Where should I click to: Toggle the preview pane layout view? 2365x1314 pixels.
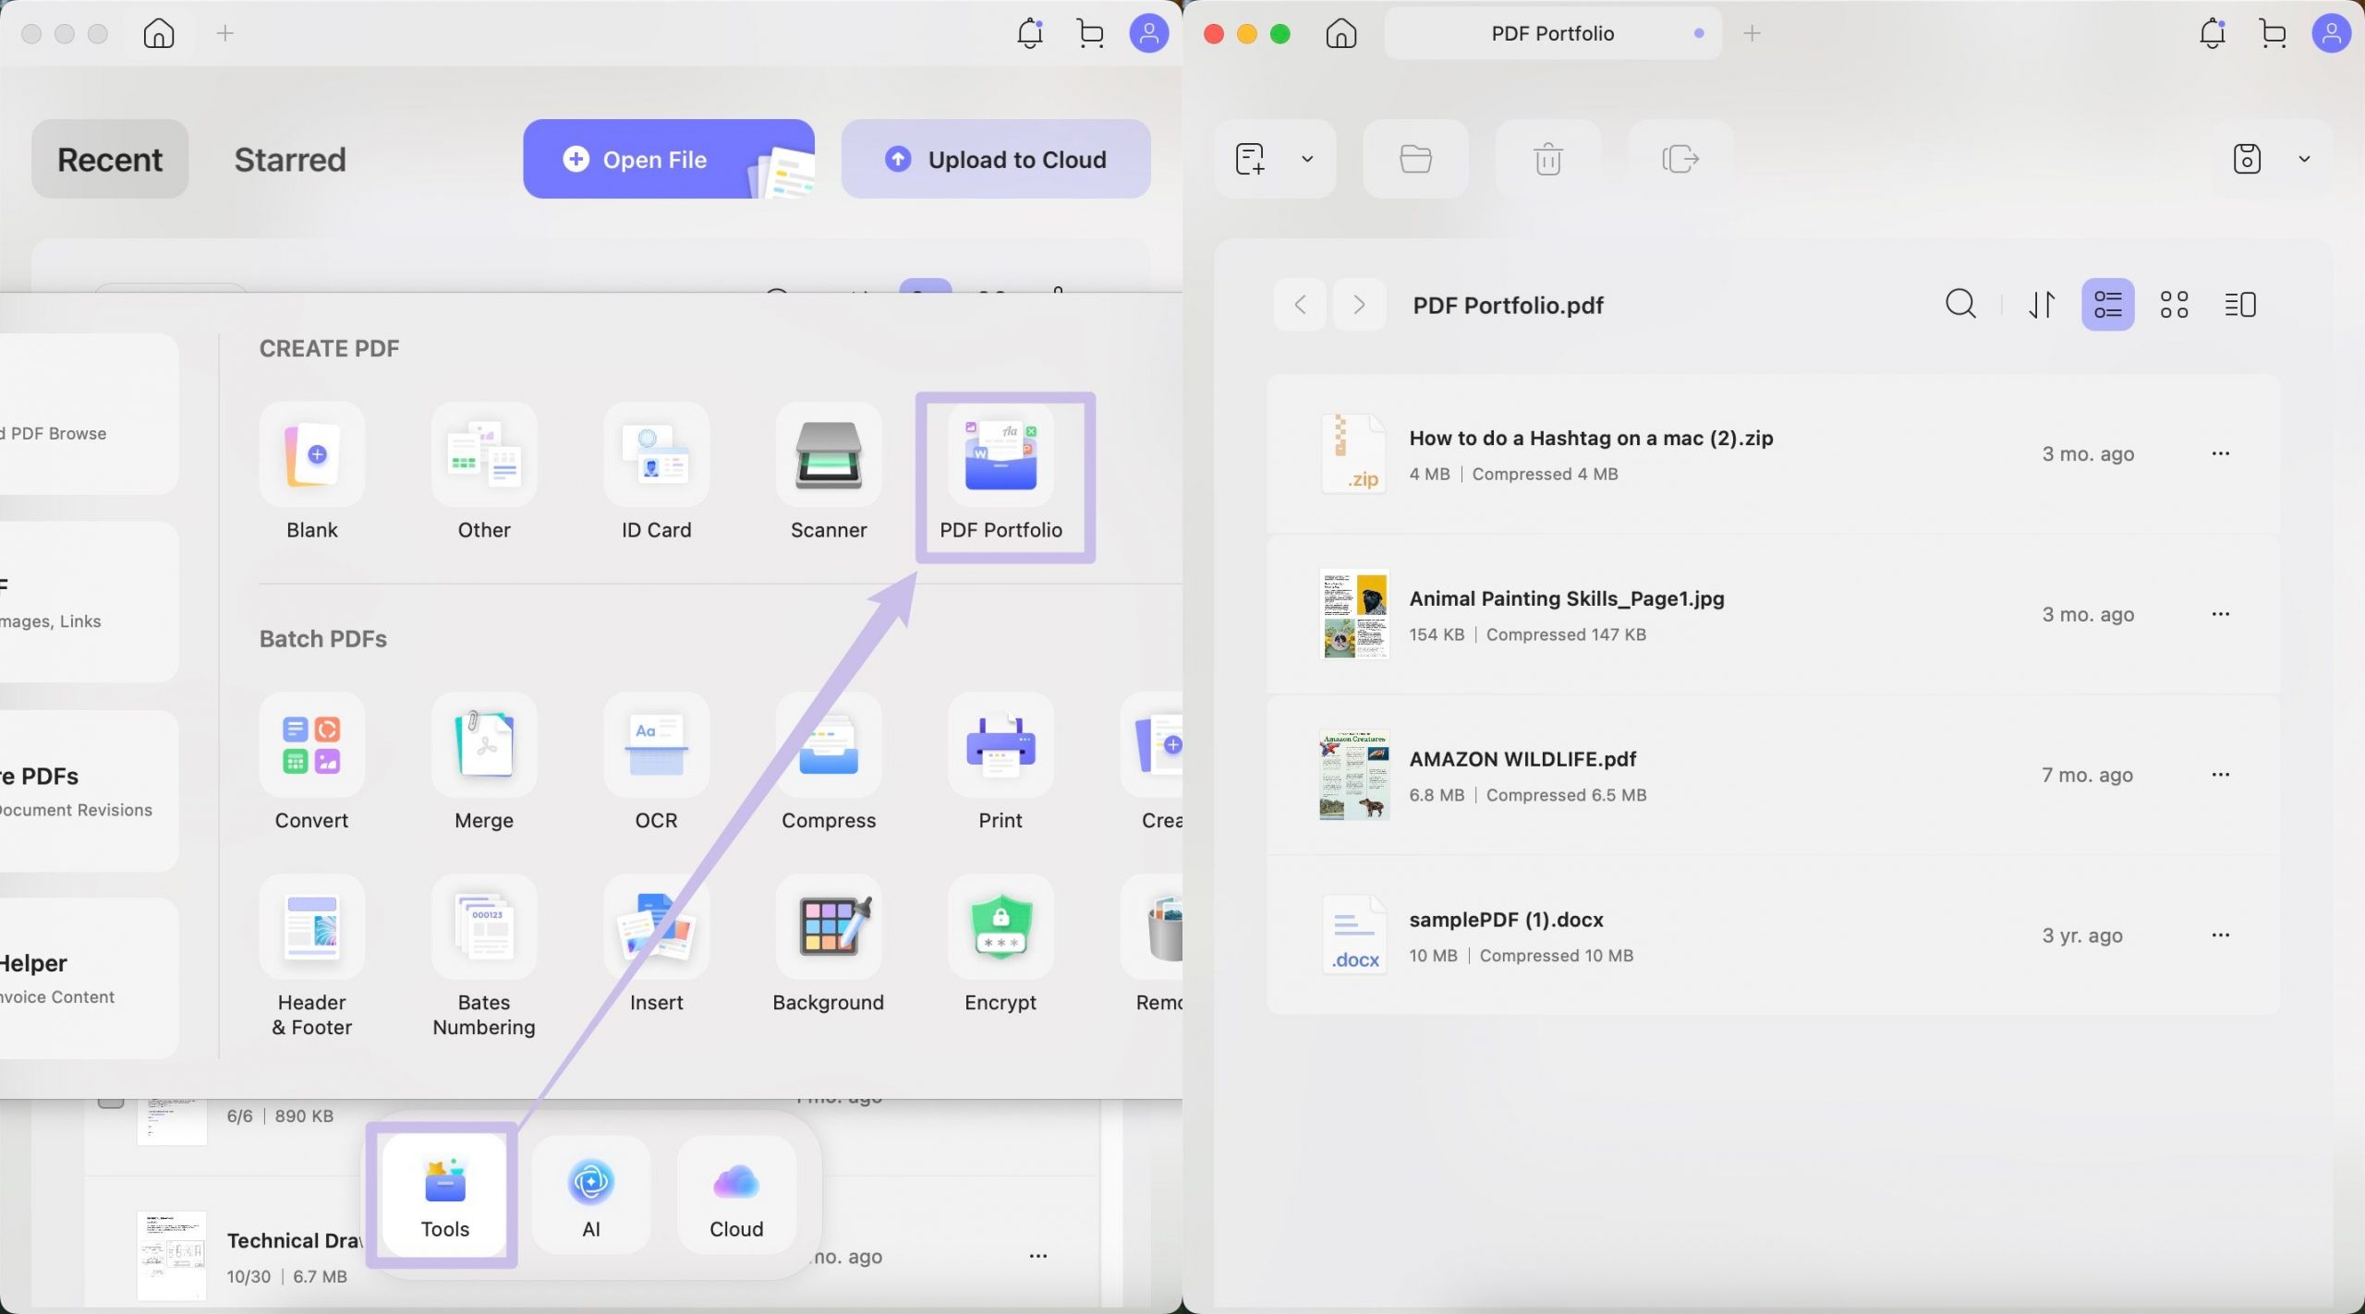2239,304
